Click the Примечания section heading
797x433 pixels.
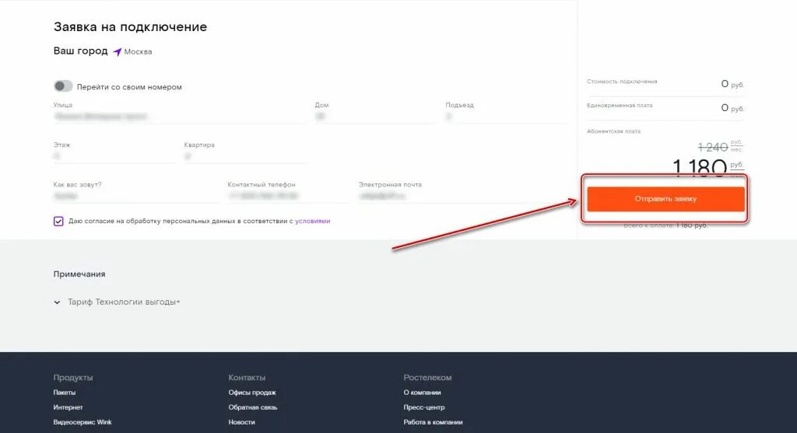(79, 274)
